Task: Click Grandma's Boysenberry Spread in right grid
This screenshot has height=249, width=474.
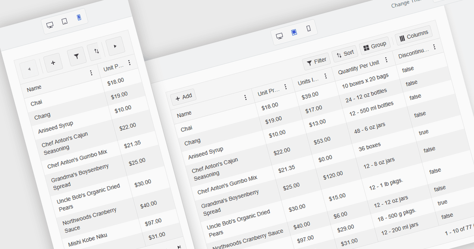Action: (x=230, y=203)
